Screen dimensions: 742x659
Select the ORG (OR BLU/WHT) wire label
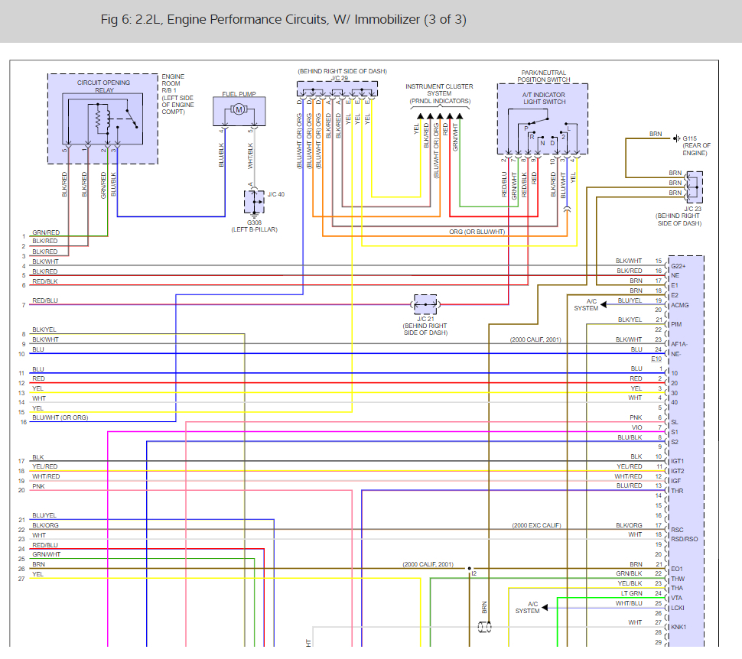[x=477, y=232]
